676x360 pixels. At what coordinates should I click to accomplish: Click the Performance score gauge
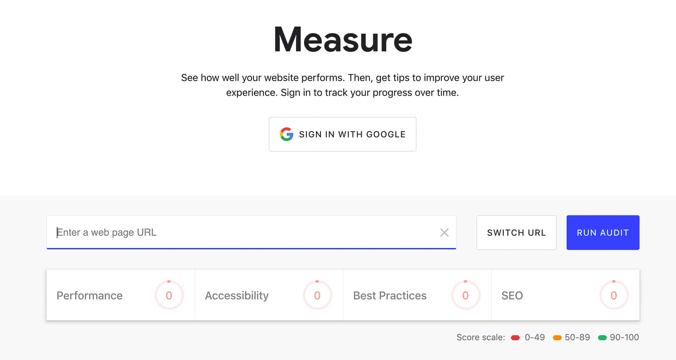(169, 295)
